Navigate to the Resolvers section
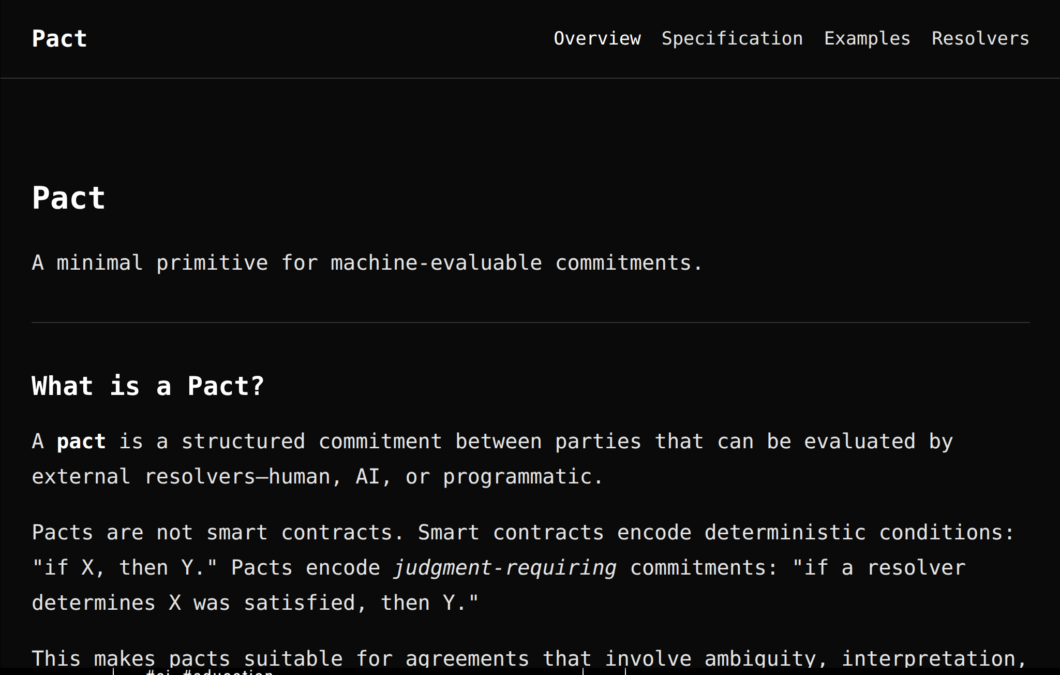The image size is (1060, 675). (980, 39)
